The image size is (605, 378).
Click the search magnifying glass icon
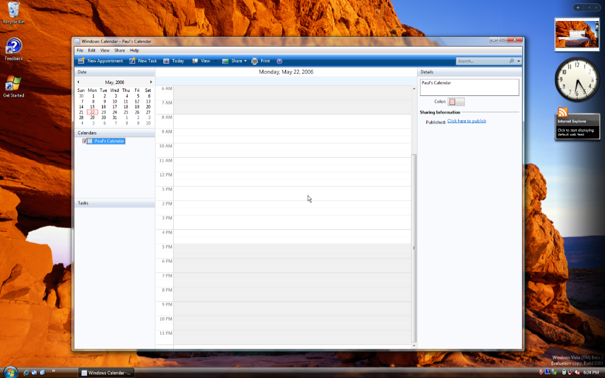pos(511,61)
